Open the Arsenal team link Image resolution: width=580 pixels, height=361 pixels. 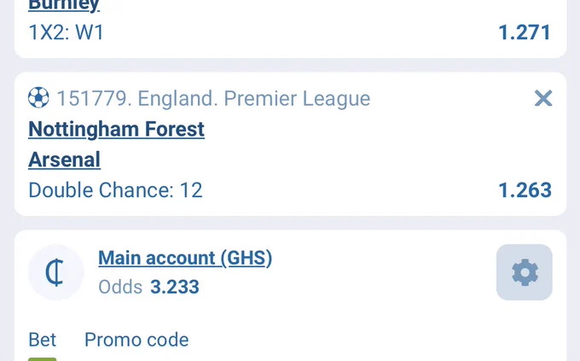[64, 160]
